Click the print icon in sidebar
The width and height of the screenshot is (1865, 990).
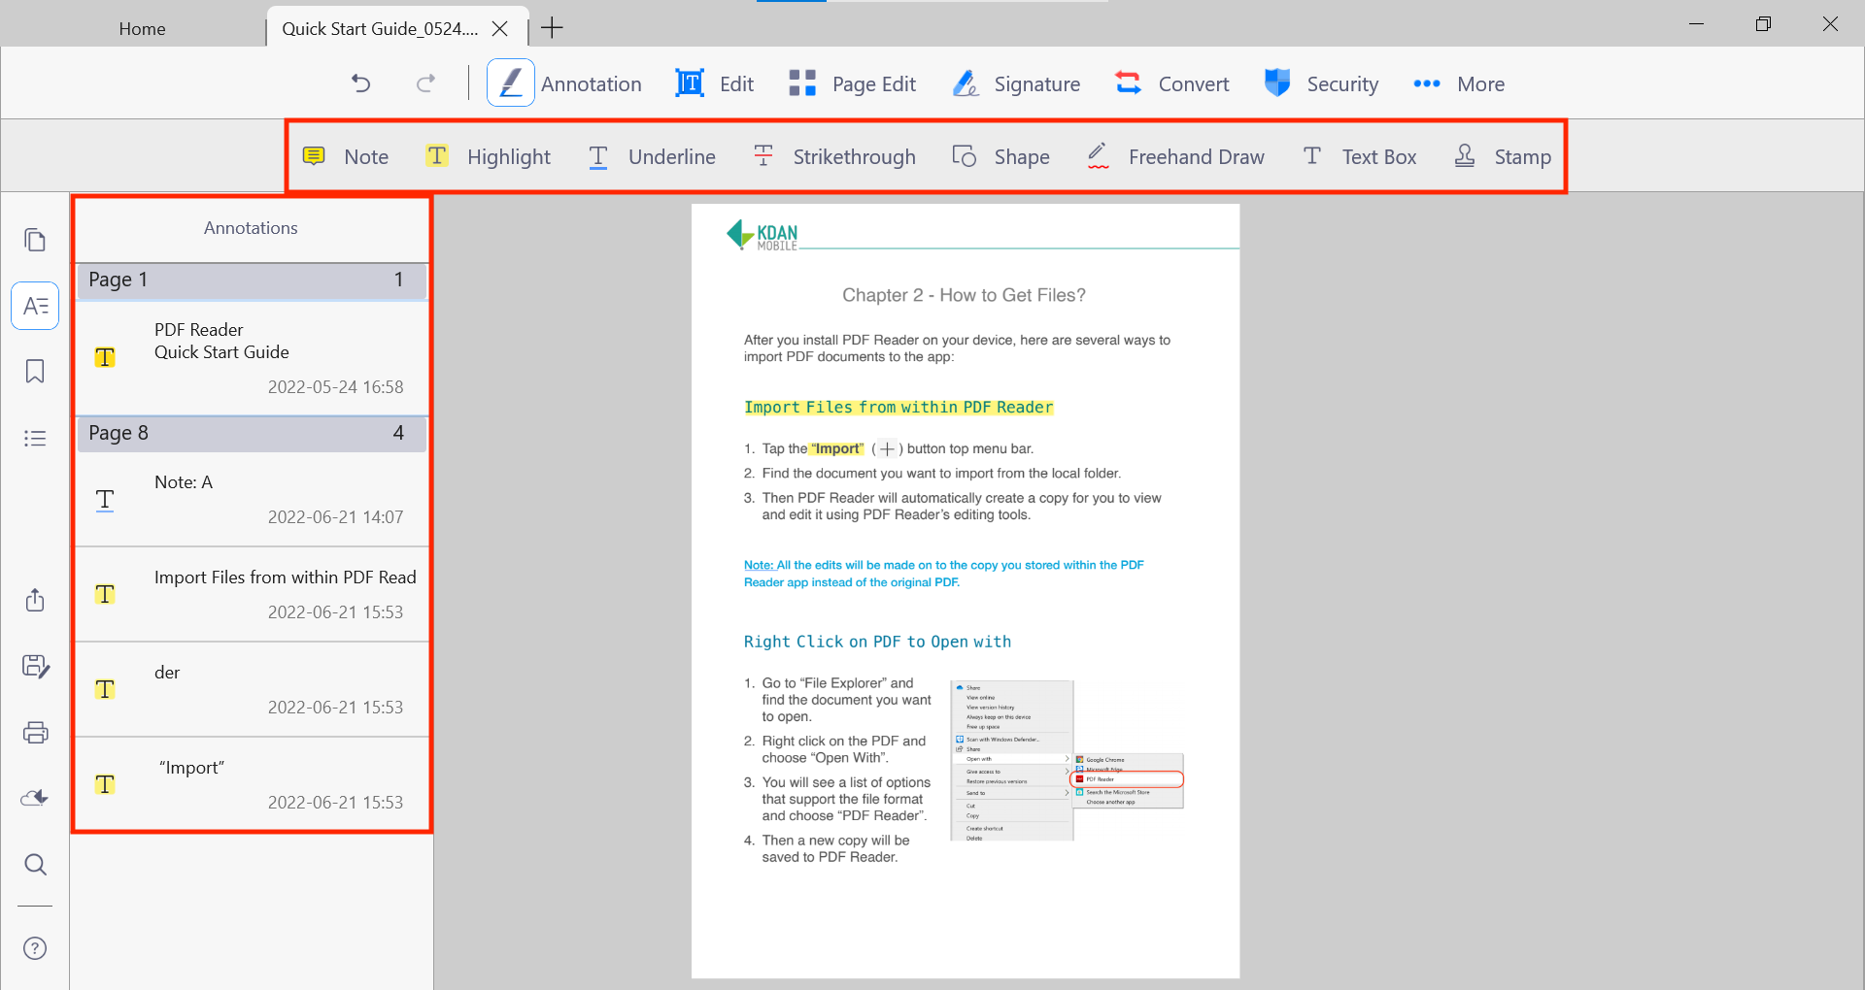tap(35, 732)
